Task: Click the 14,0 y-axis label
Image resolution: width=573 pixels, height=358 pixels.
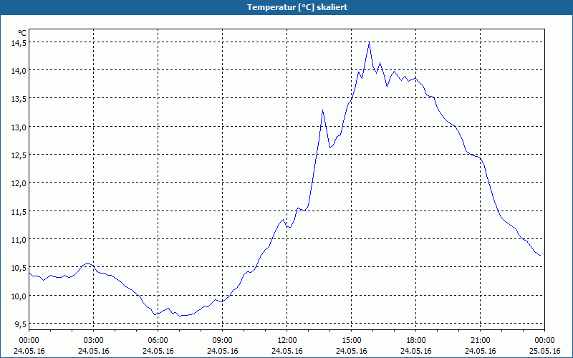Action: pos(19,71)
